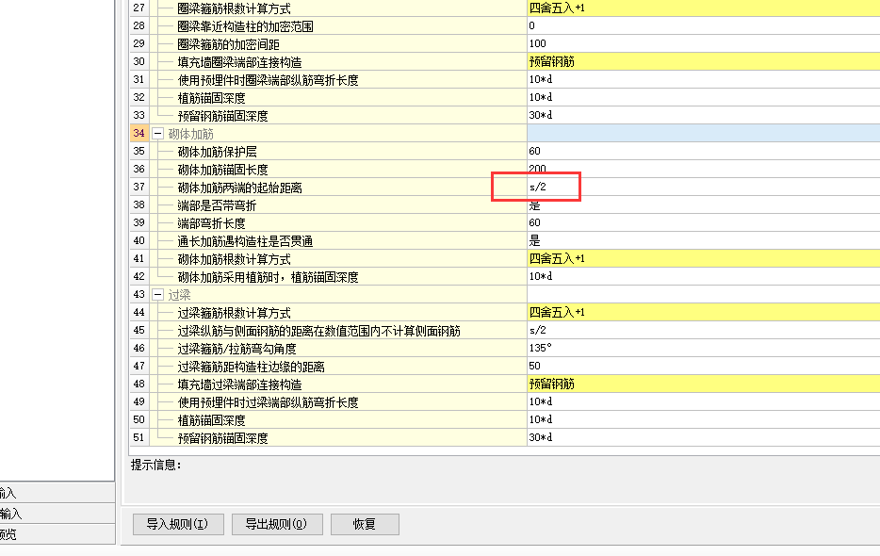The image size is (880, 556).
Task: Select 植筋锚固深度 label in row 32
Action: coord(212,98)
